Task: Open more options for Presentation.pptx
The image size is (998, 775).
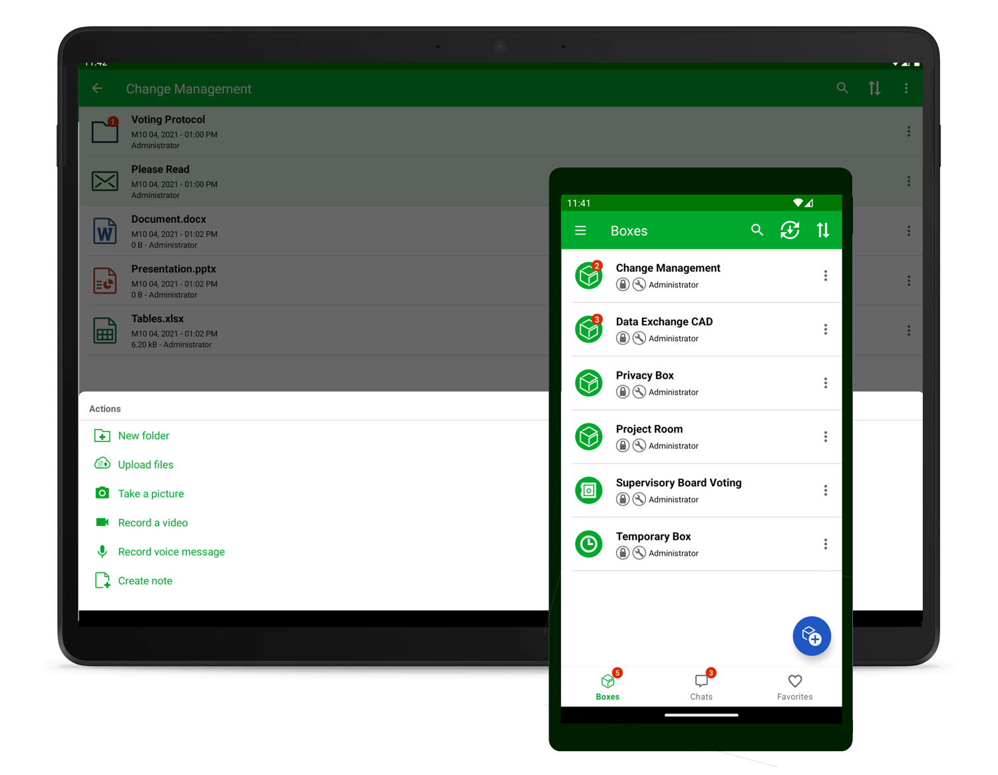Action: 909,280
